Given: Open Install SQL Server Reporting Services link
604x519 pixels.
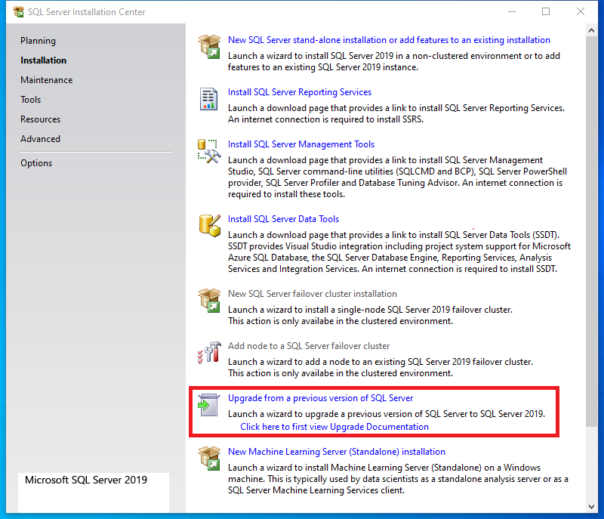Looking at the screenshot, I should click(x=299, y=91).
